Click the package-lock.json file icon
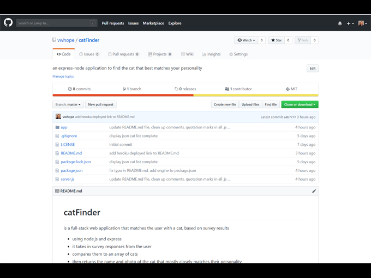 coord(57,162)
